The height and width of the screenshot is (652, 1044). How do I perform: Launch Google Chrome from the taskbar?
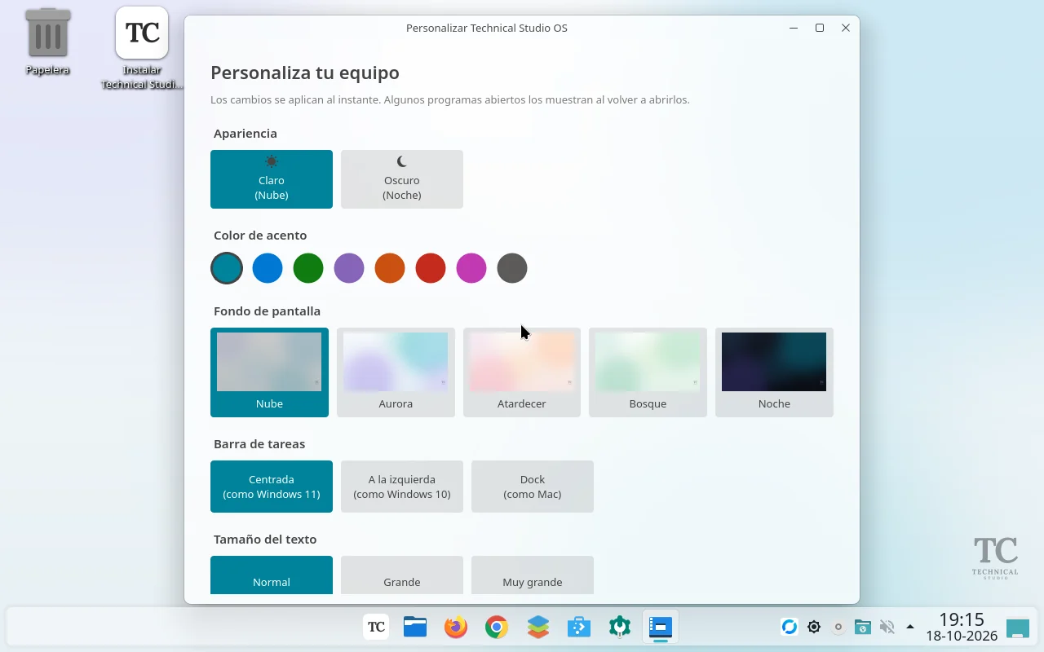coord(497,627)
